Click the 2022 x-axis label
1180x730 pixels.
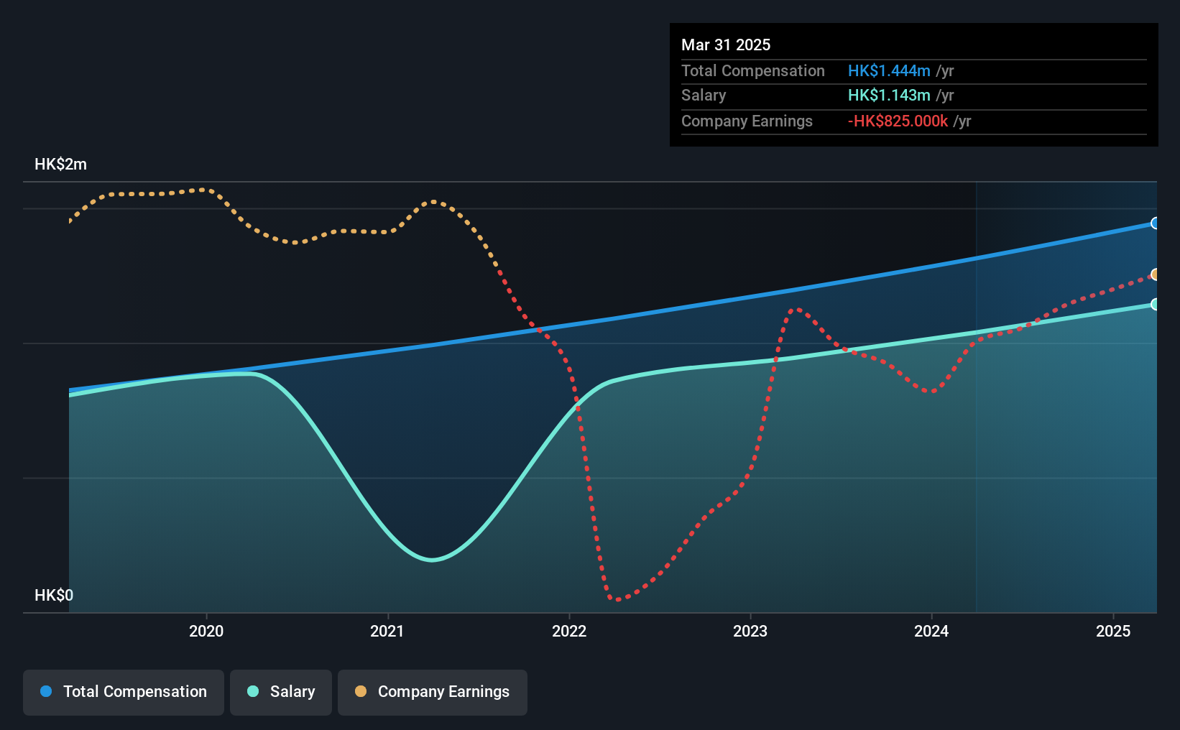569,631
